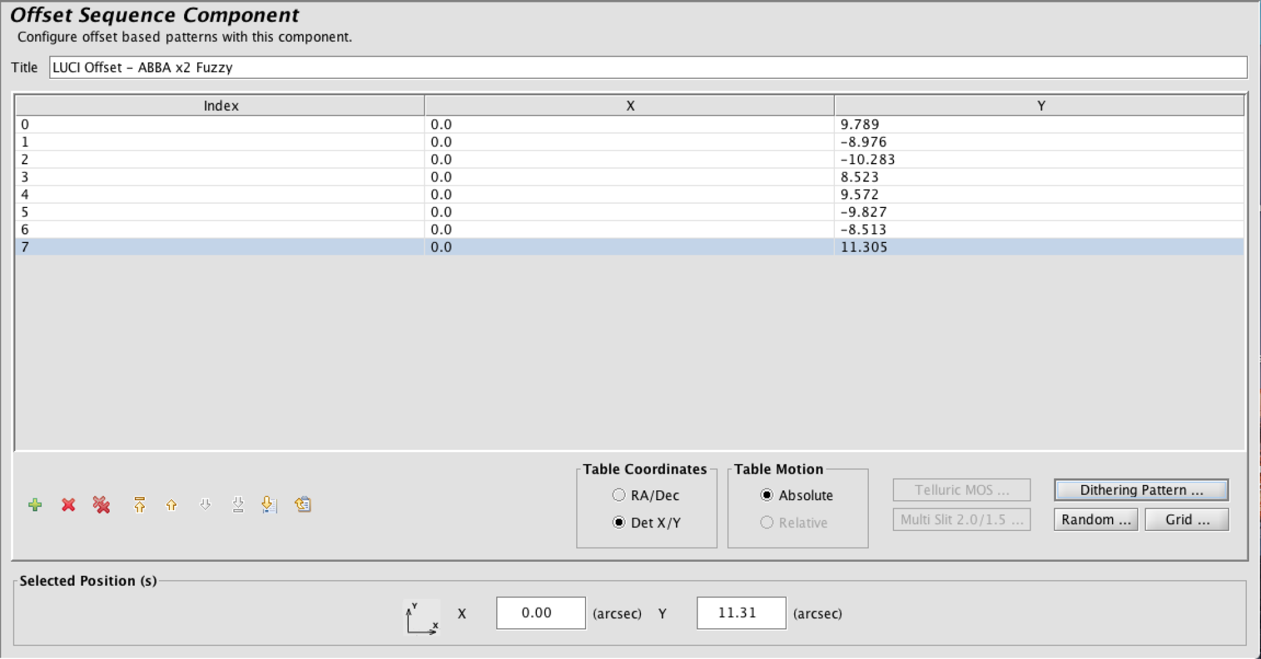
Task: Select row with Y value -10.283
Action: click(629, 159)
